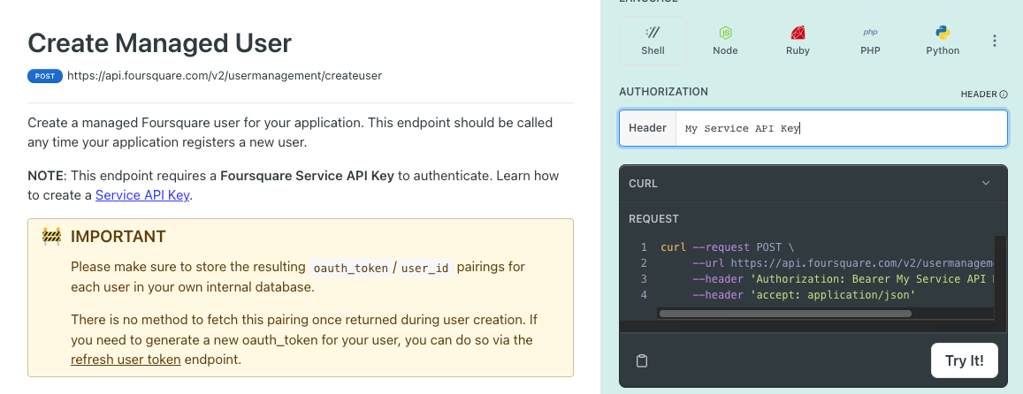Image resolution: width=1023 pixels, height=394 pixels.
Task: Click the user_id inline code
Action: tap(424, 268)
